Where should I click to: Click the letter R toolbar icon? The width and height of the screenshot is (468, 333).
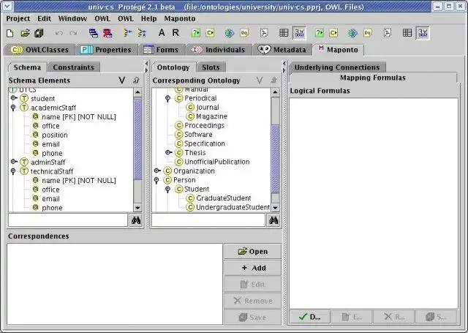coord(175,32)
